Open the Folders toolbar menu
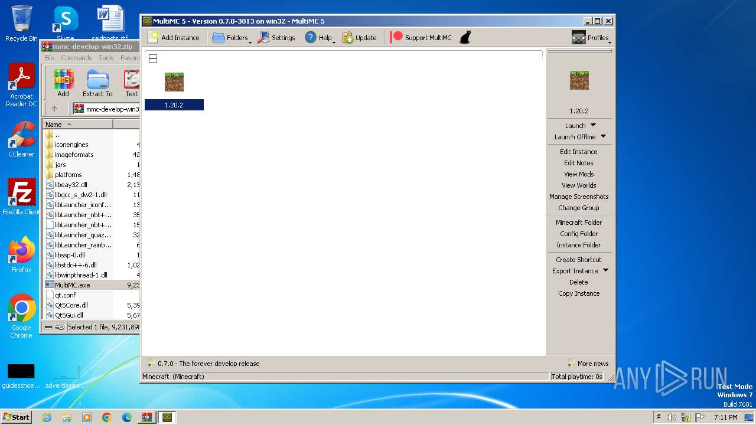The image size is (756, 425). [231, 38]
